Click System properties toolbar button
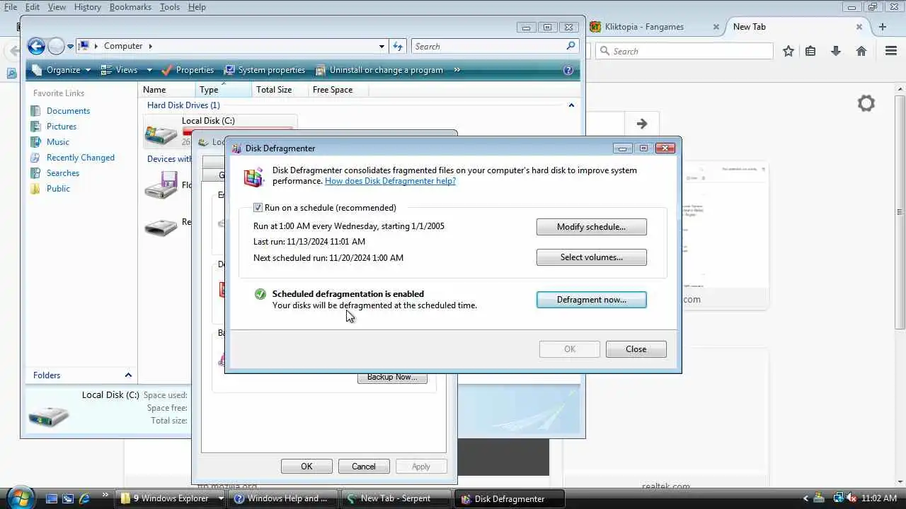 264,70
